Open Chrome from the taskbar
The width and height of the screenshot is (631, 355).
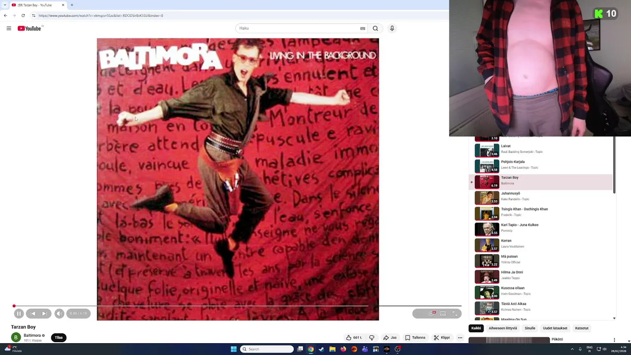(311, 349)
